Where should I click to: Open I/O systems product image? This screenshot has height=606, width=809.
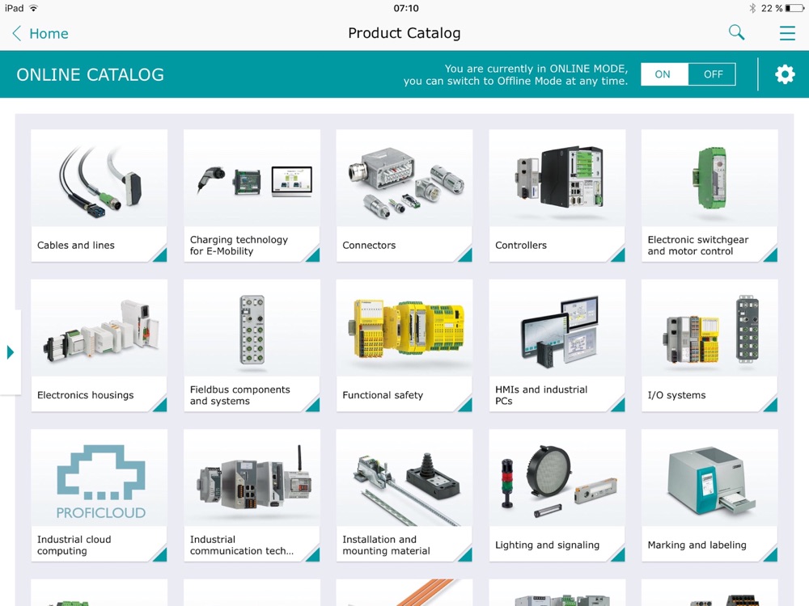pyautogui.click(x=709, y=328)
